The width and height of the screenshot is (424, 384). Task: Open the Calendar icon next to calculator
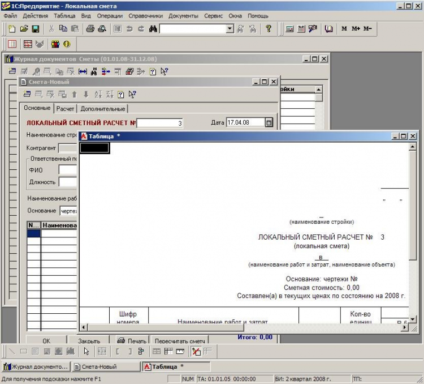tap(301, 29)
